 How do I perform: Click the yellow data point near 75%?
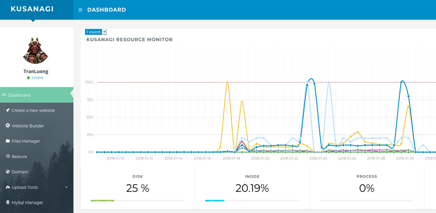[x=242, y=102]
